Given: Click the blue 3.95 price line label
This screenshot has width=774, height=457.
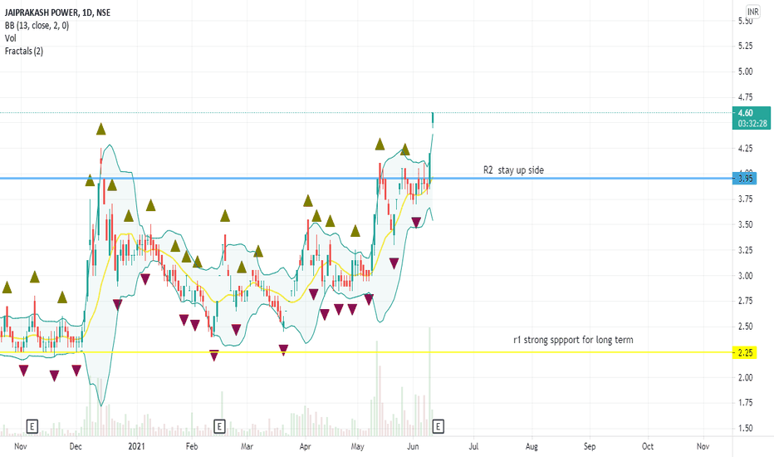Looking at the screenshot, I should point(745,178).
